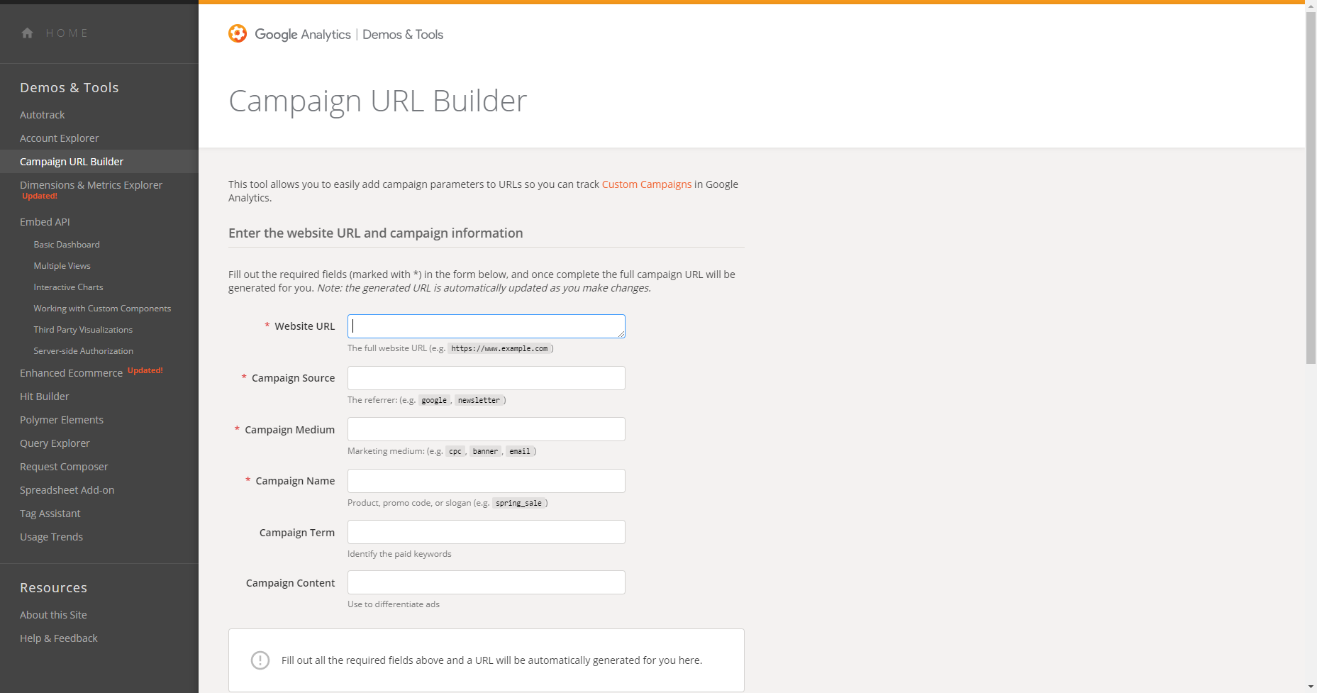
Task: Open Server-side Authorization sub-item
Action: [83, 351]
